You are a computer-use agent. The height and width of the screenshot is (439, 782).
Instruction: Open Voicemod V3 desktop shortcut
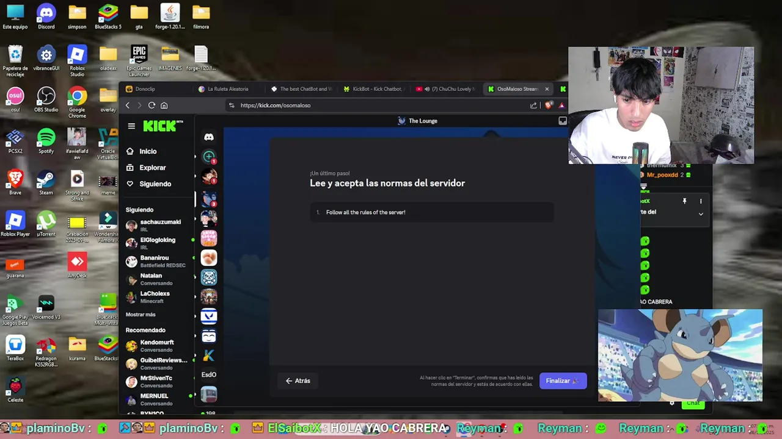click(x=46, y=307)
